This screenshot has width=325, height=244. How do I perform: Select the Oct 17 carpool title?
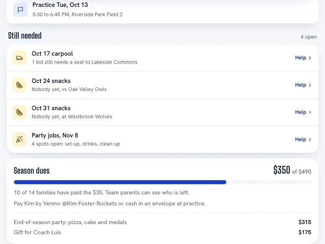[52, 54]
